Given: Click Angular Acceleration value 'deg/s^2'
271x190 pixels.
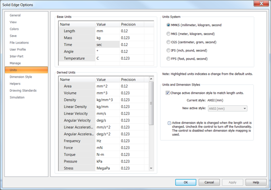Looking at the screenshot, I should (107, 134).
